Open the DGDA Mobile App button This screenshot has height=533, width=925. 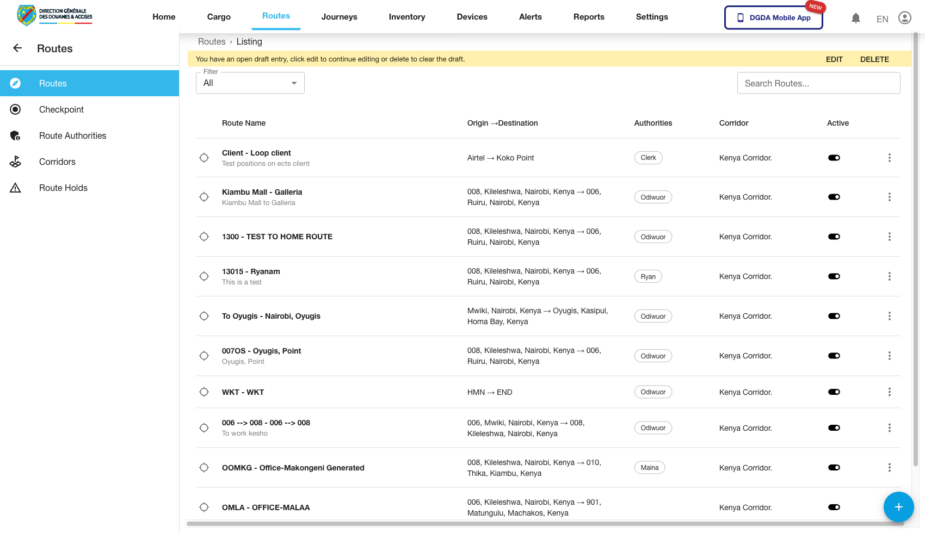[x=773, y=17]
